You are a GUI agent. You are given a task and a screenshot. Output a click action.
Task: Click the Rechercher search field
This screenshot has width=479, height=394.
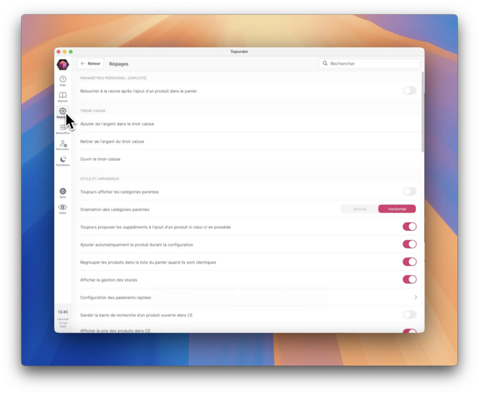pyautogui.click(x=370, y=64)
